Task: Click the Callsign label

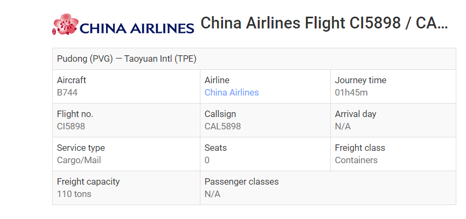Action: tap(220, 114)
